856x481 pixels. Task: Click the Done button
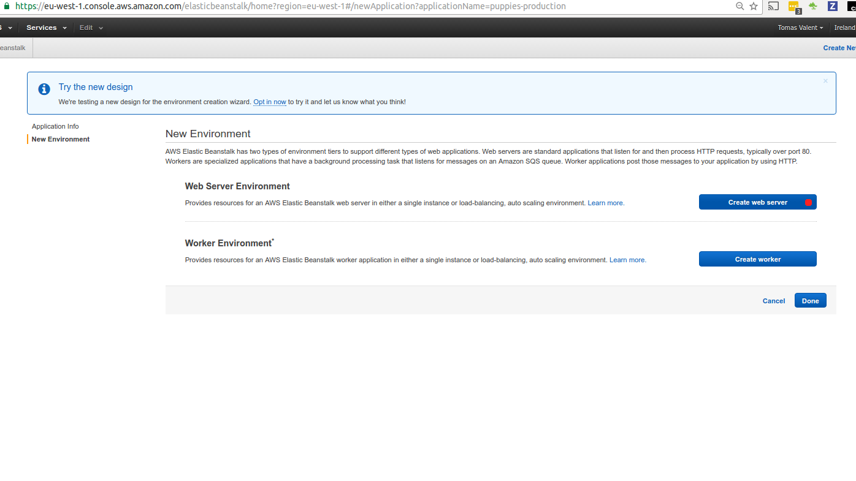[x=811, y=301]
